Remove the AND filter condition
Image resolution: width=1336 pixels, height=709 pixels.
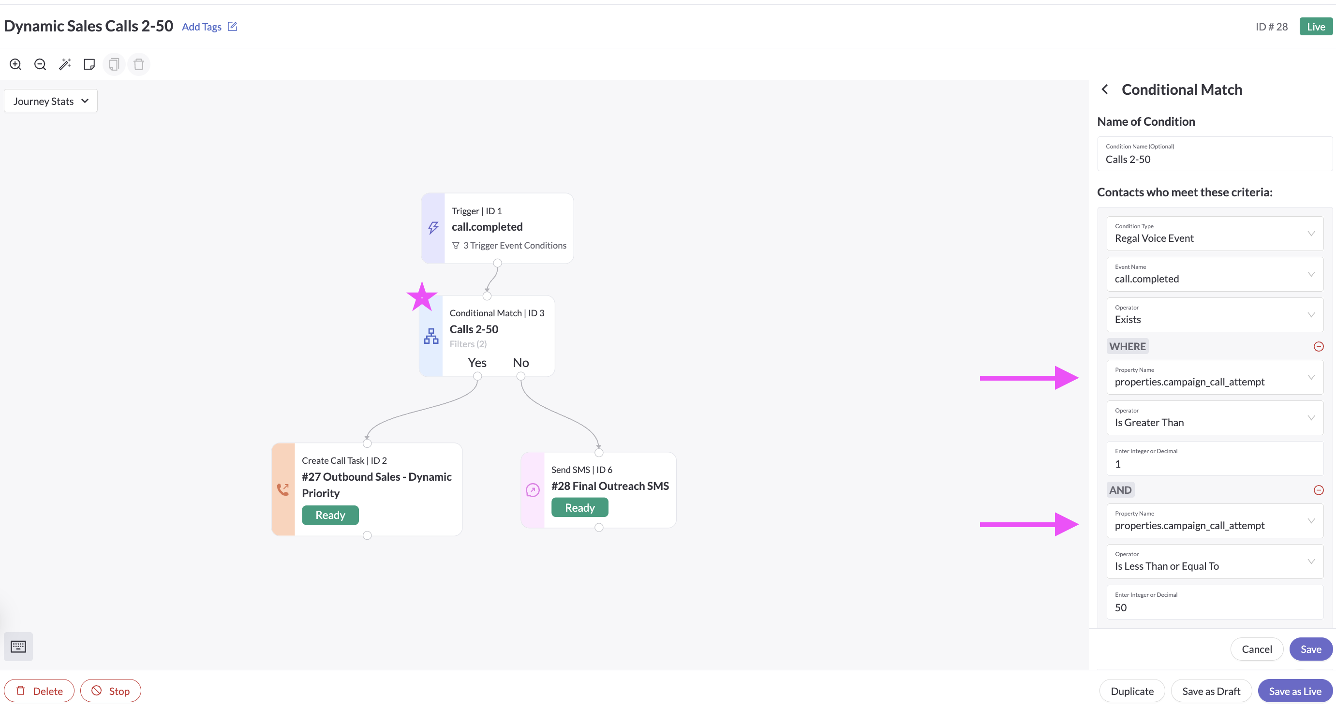[1319, 490]
